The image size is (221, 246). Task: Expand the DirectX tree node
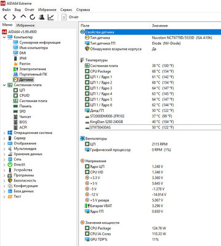click(4, 165)
